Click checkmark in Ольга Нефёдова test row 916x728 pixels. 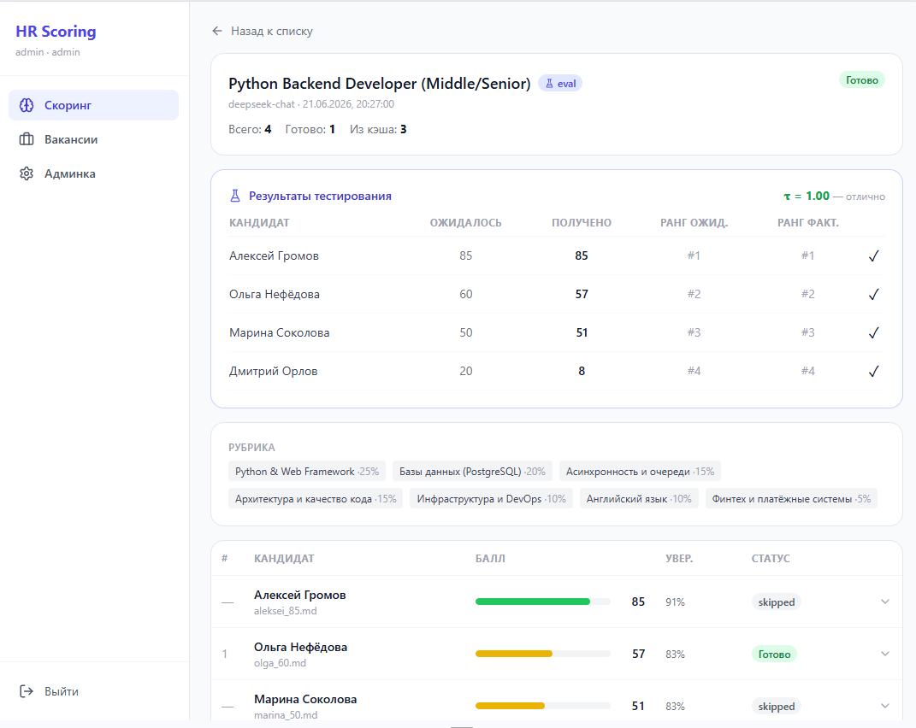873,294
